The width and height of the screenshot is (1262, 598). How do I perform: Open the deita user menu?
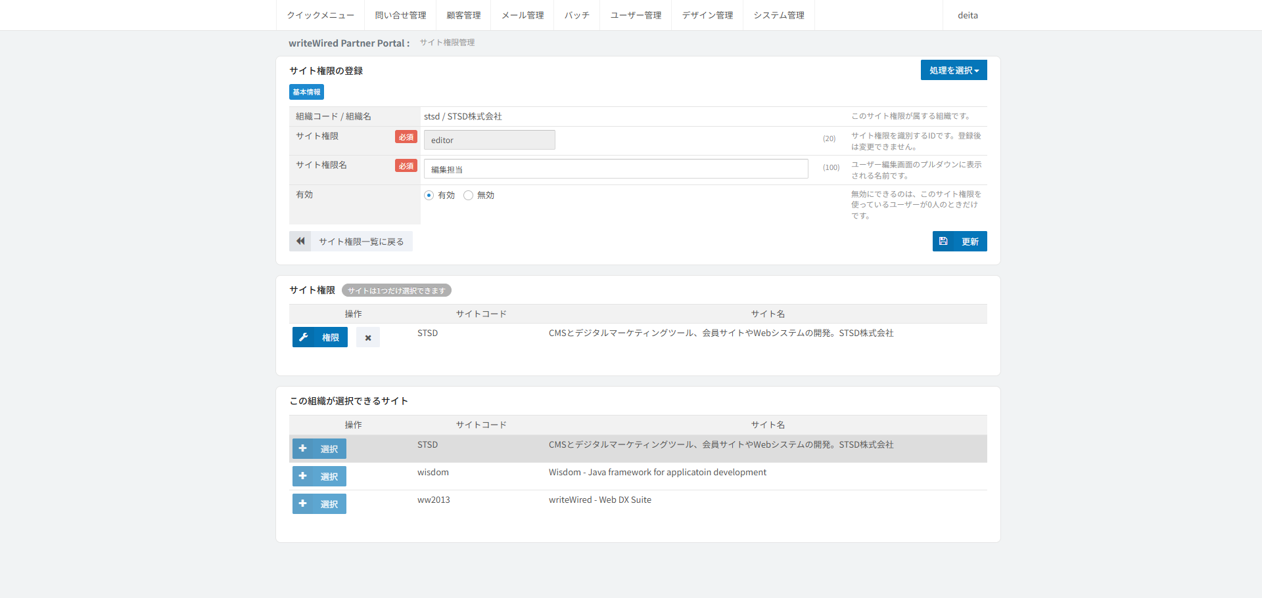pos(968,15)
